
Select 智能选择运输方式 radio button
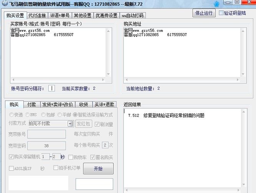tap(75, 115)
